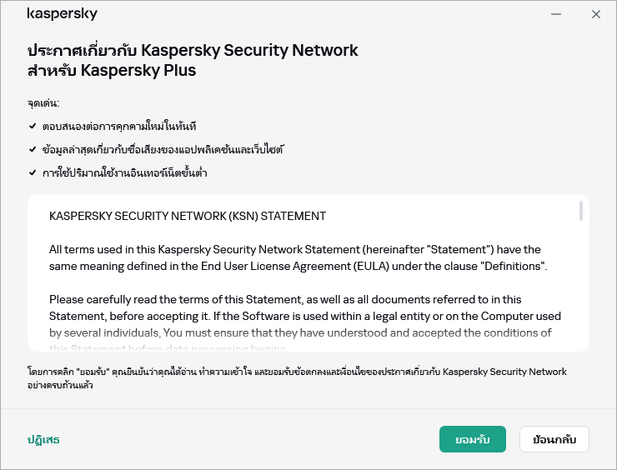This screenshot has width=617, height=470.
Task: Click checkmark beside ตอบสนองต่อการคุกคามใหม่ในทันที
Action: 32,127
